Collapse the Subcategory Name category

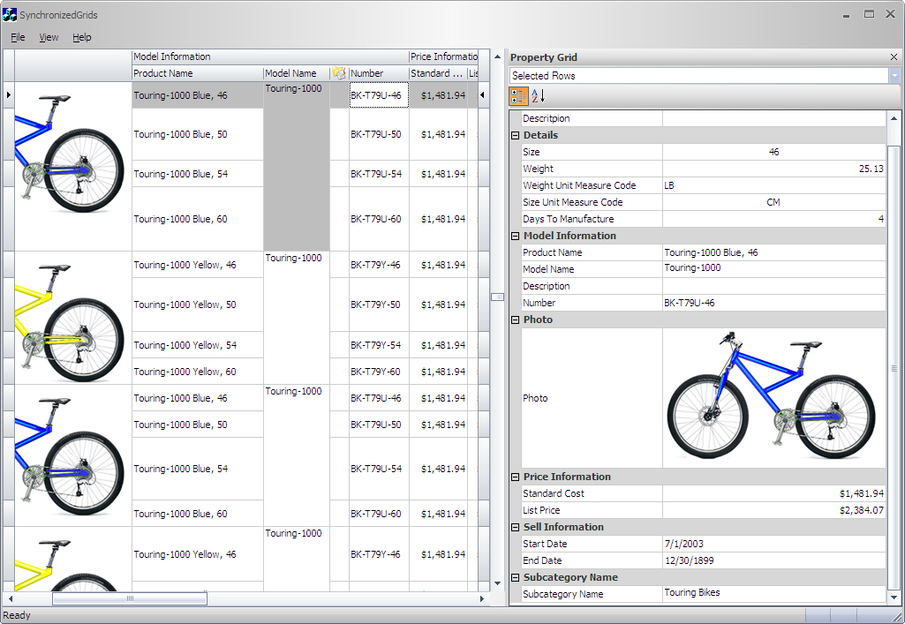pos(516,578)
